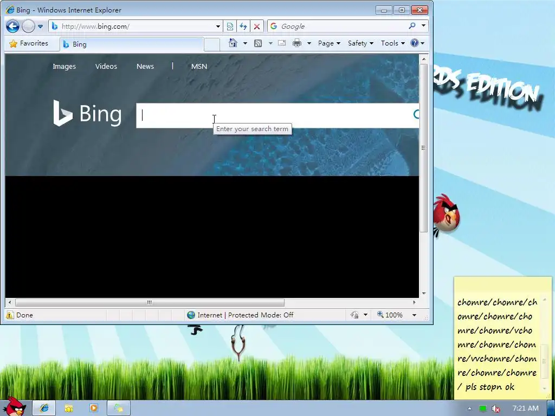Screen dimensions: 555x416
Task: Click the yellow sticky note text
Action: (497, 344)
